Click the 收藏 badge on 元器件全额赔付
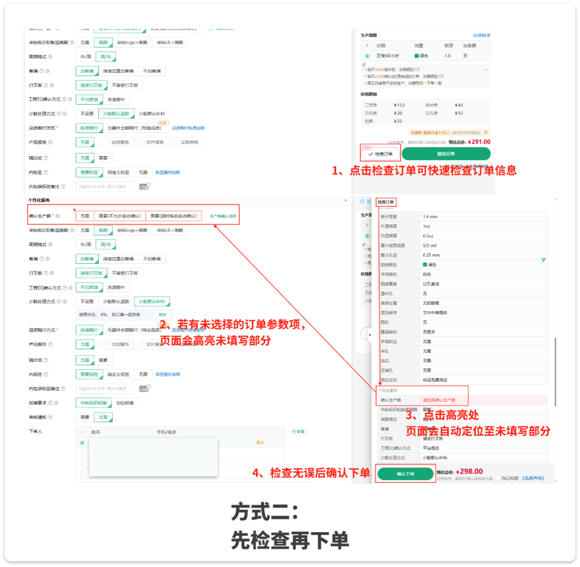 click(163, 123)
